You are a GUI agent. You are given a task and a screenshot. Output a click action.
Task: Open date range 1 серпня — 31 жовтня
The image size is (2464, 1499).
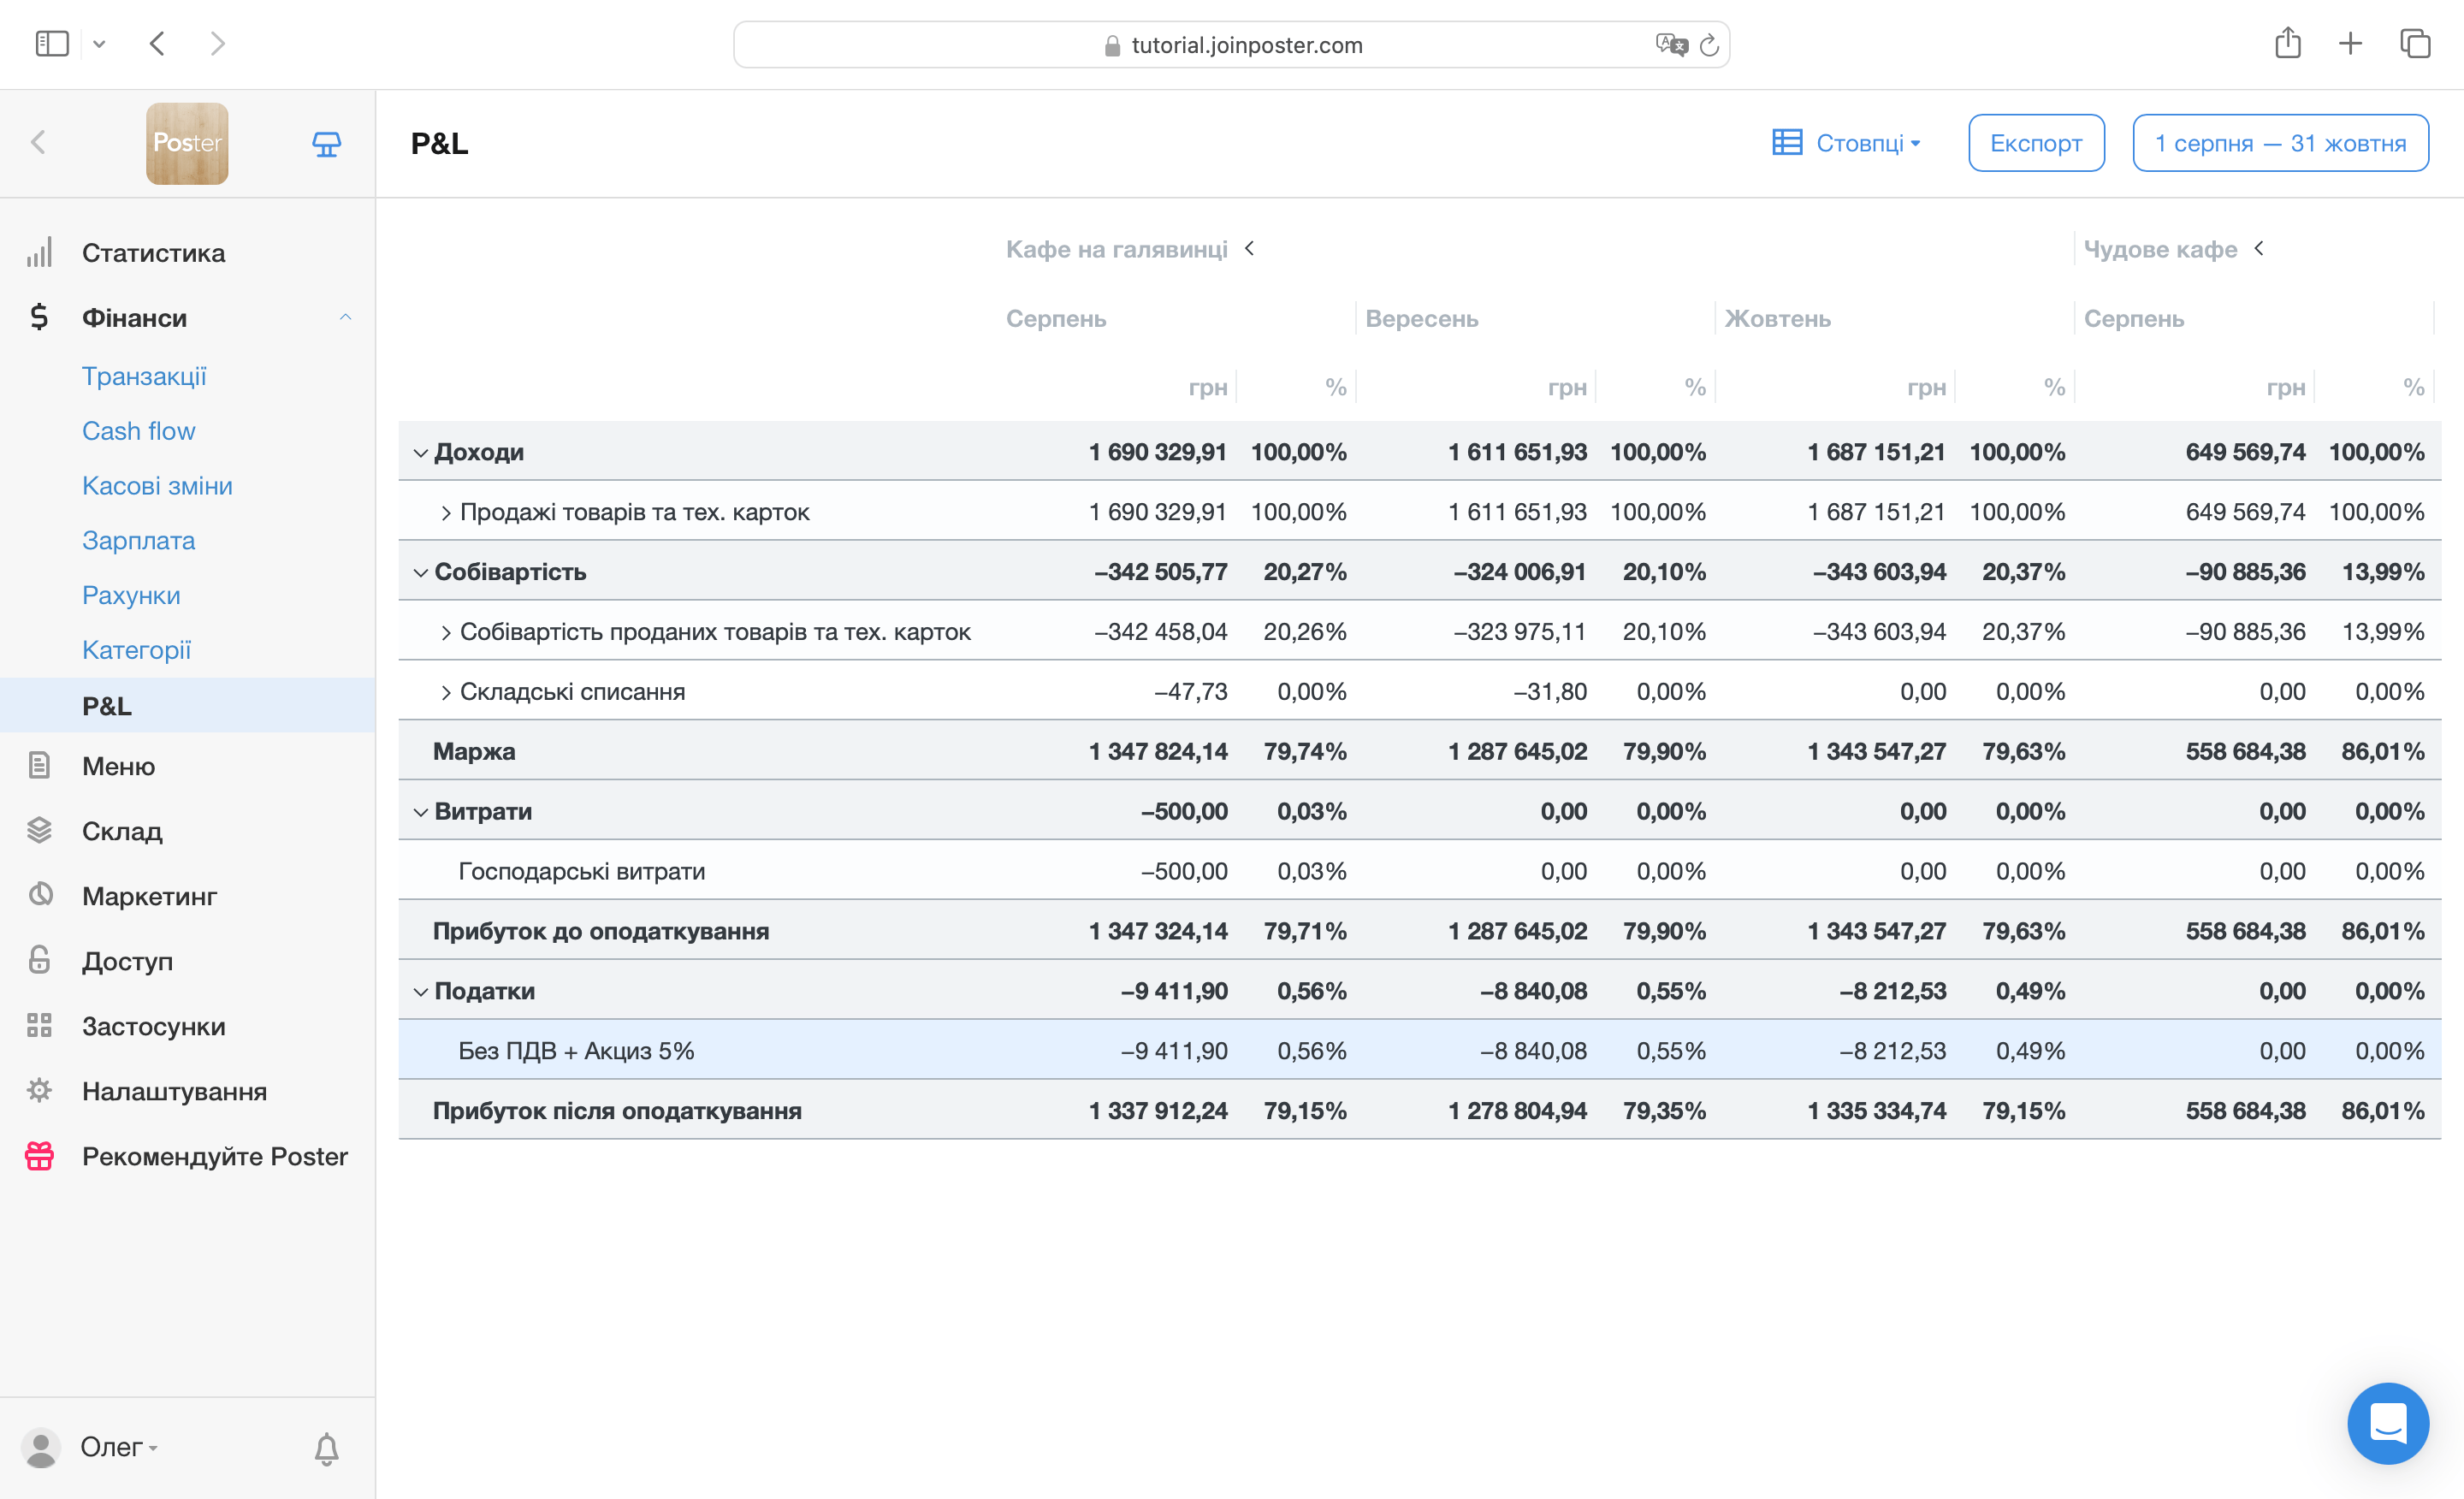point(2279,143)
